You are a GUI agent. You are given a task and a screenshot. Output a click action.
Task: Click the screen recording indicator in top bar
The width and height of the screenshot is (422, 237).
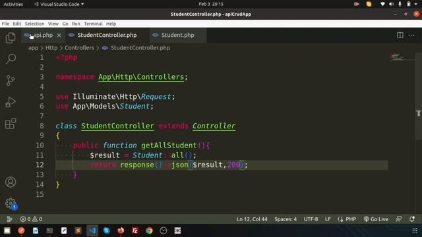point(356,4)
